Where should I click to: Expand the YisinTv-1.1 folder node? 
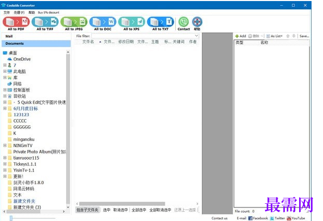pos(5,170)
